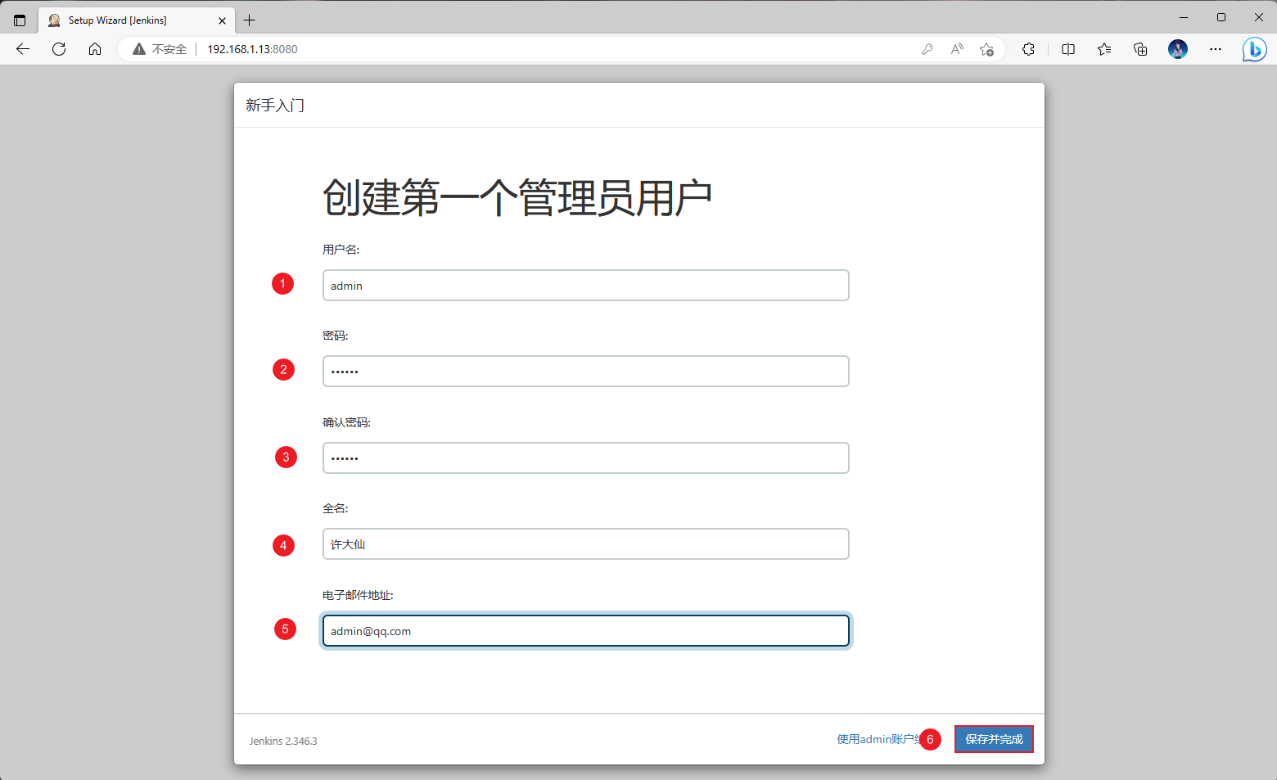Toggle split screen view
Image resolution: width=1277 pixels, height=780 pixels.
1068,49
